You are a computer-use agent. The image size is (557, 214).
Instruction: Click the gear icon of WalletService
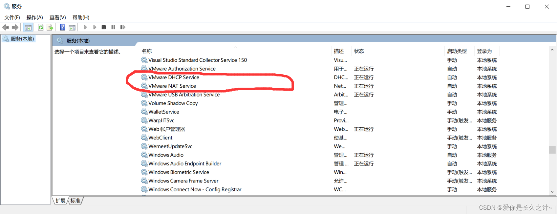coord(144,112)
